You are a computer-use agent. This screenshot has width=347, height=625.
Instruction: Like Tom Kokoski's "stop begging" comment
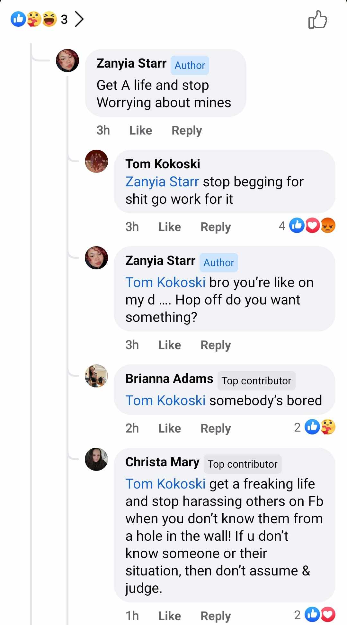coord(169,227)
